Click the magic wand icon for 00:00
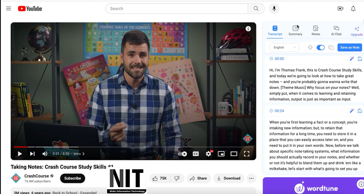 (352, 59)
